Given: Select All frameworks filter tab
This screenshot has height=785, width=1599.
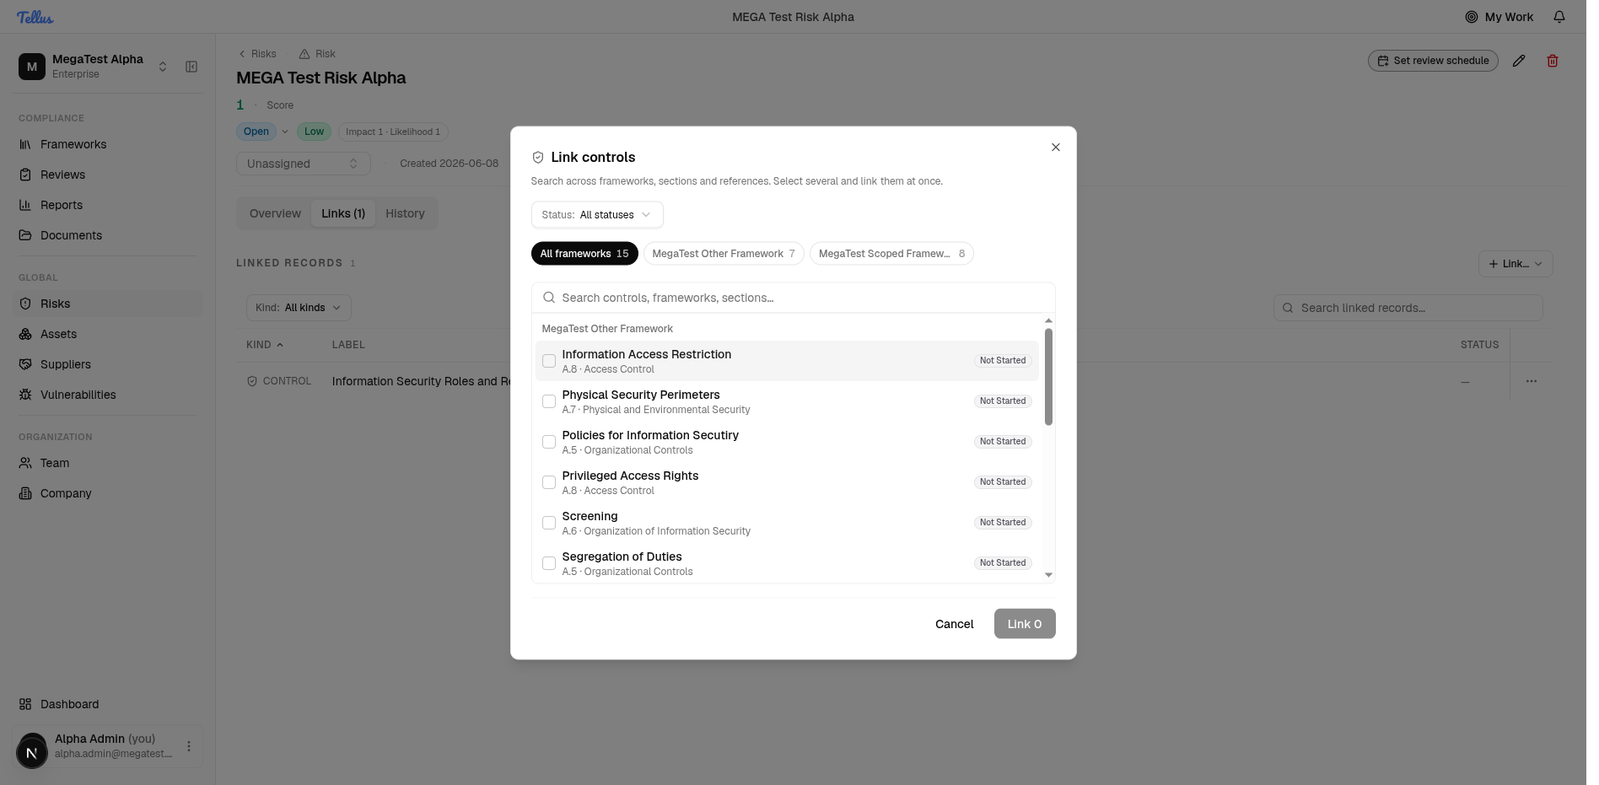Looking at the screenshot, I should pyautogui.click(x=584, y=254).
